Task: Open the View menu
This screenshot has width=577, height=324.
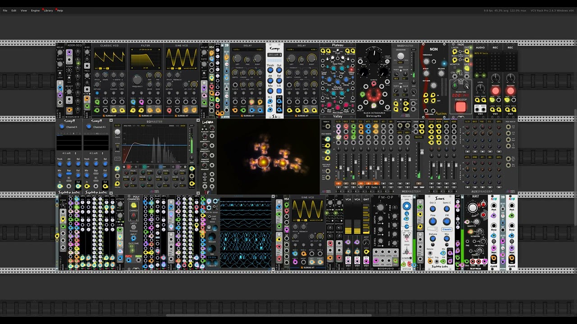Action: pos(23,10)
